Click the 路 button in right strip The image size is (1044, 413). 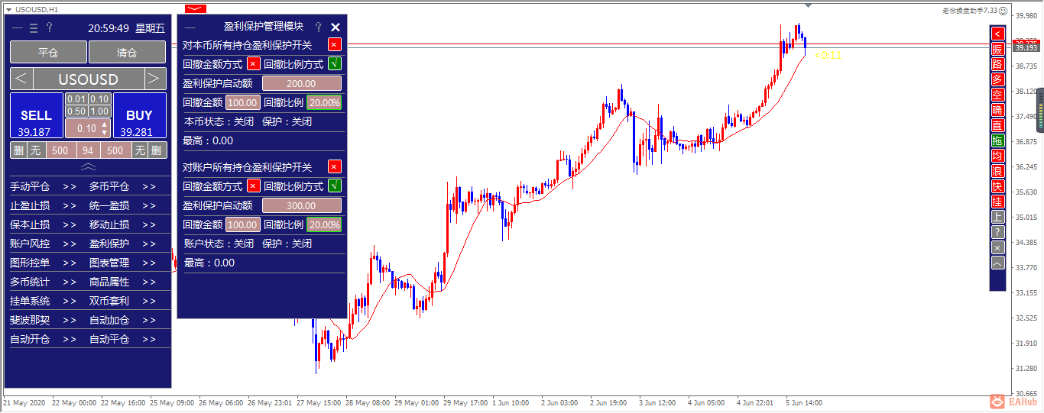click(997, 64)
